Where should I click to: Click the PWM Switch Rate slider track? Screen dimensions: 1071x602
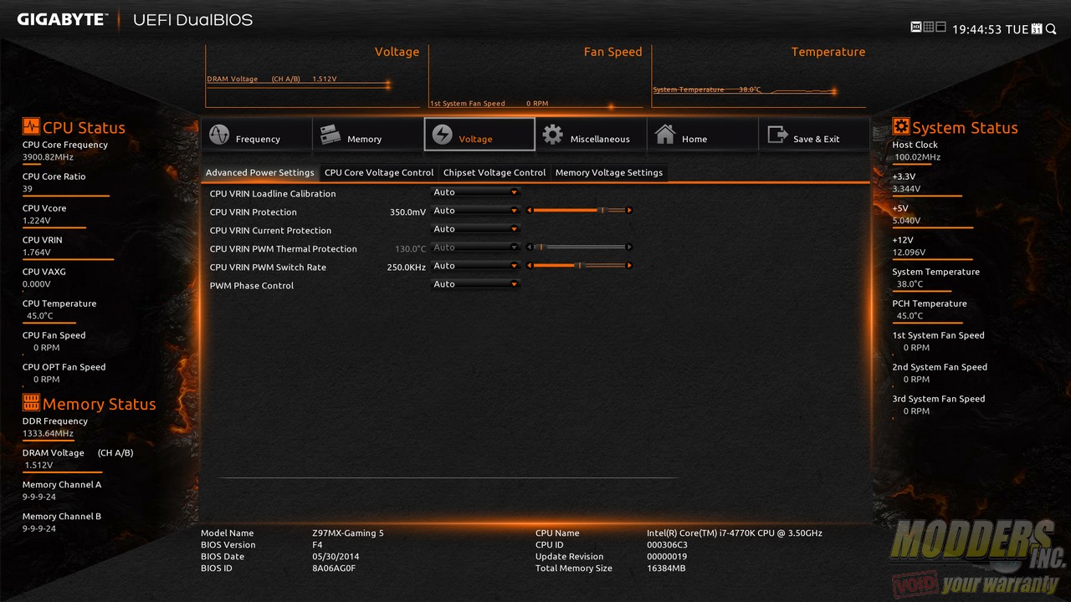pos(579,266)
